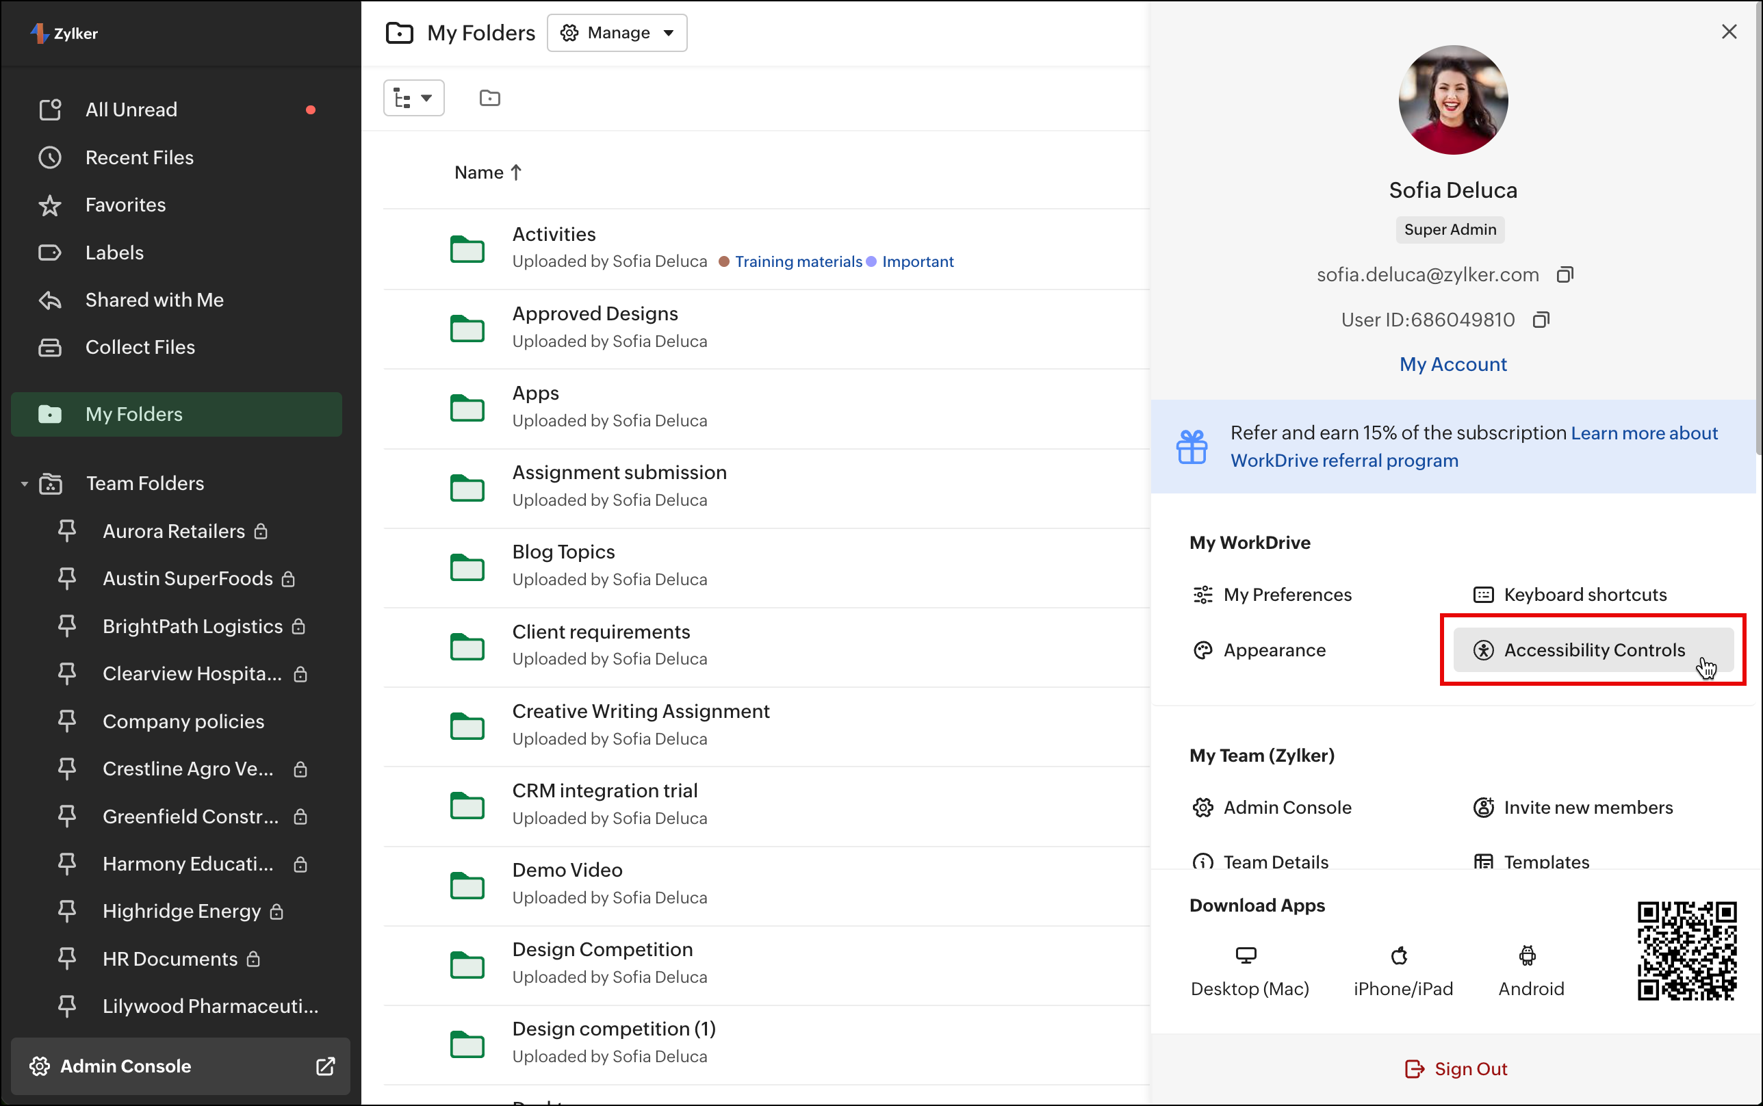This screenshot has width=1763, height=1106.
Task: Collapse the Team Folders section
Action: [x=24, y=483]
